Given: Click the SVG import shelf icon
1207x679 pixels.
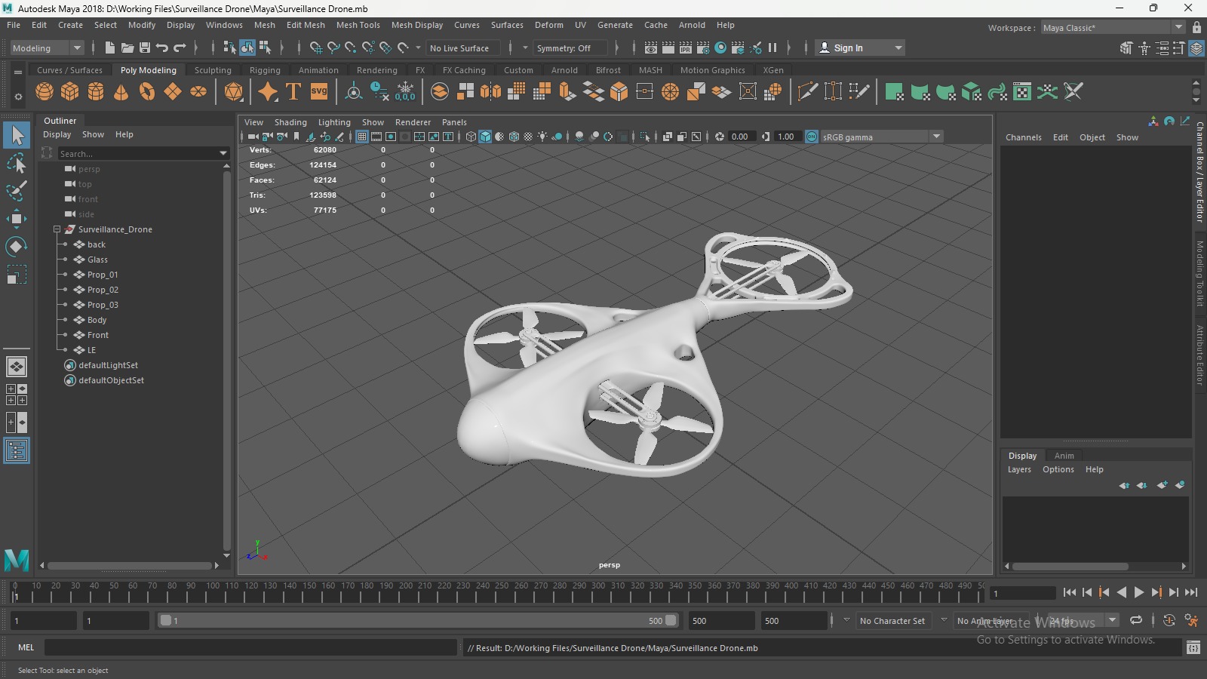Looking at the screenshot, I should [319, 92].
